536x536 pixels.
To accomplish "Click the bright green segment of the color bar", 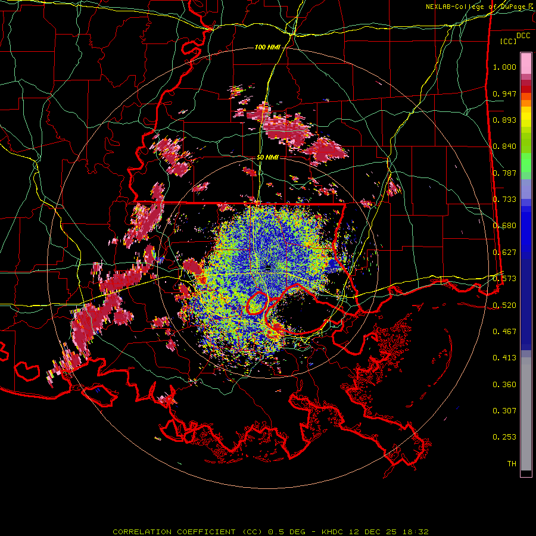I will click(x=526, y=163).
